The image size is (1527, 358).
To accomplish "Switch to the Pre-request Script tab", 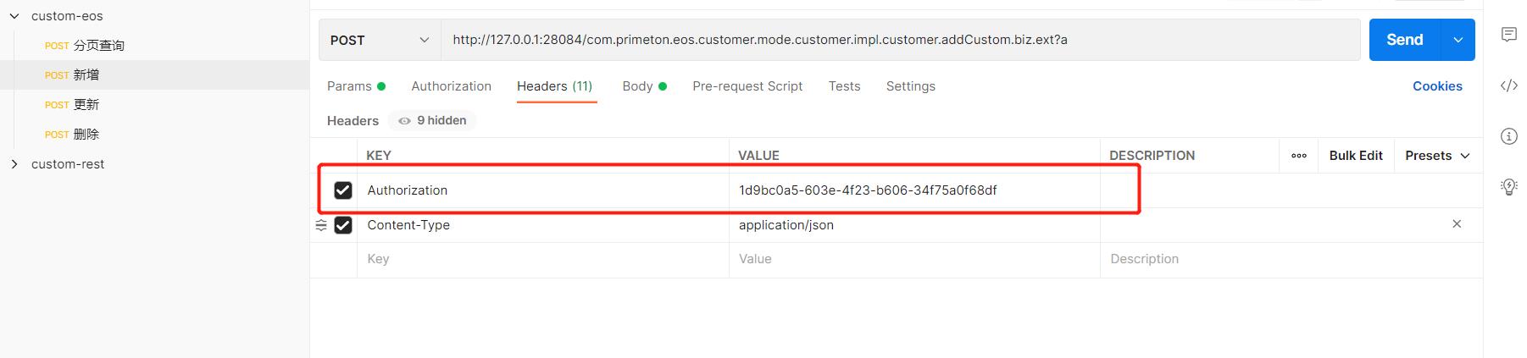I will click(x=747, y=86).
